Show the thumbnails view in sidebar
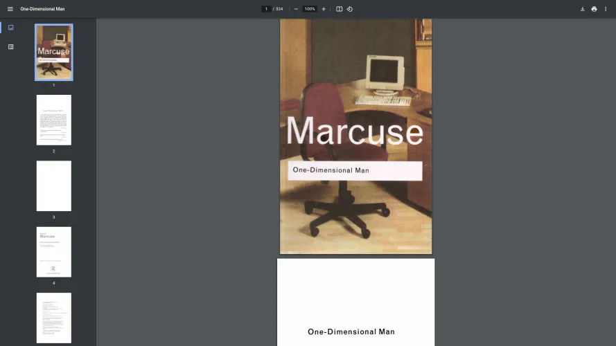 [x=11, y=28]
